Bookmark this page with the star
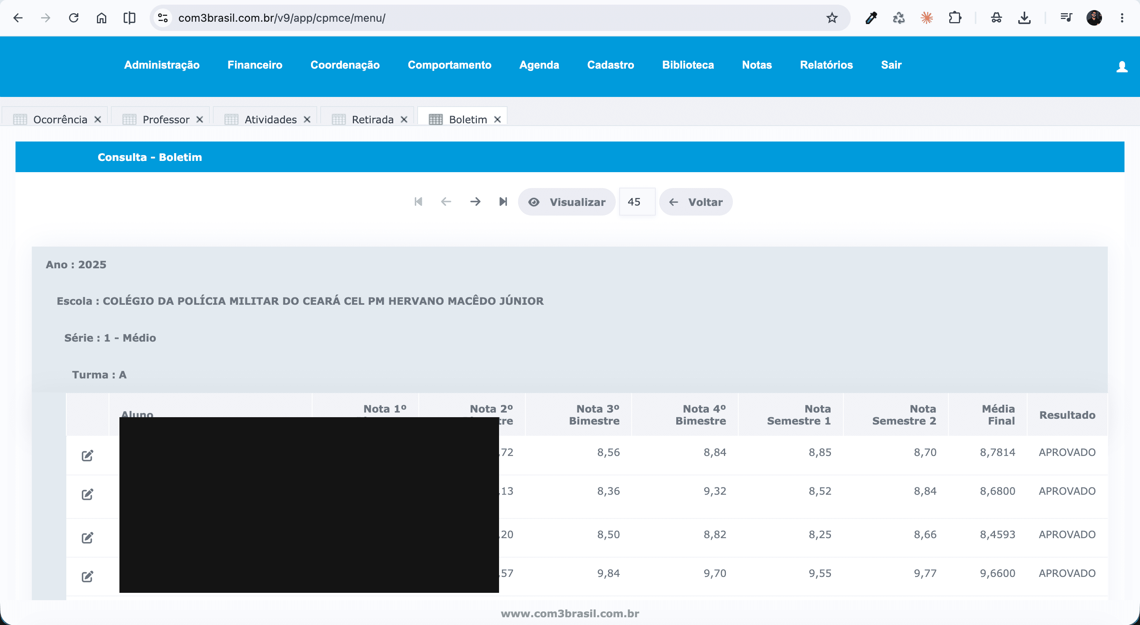This screenshot has height=625, width=1140. tap(832, 18)
